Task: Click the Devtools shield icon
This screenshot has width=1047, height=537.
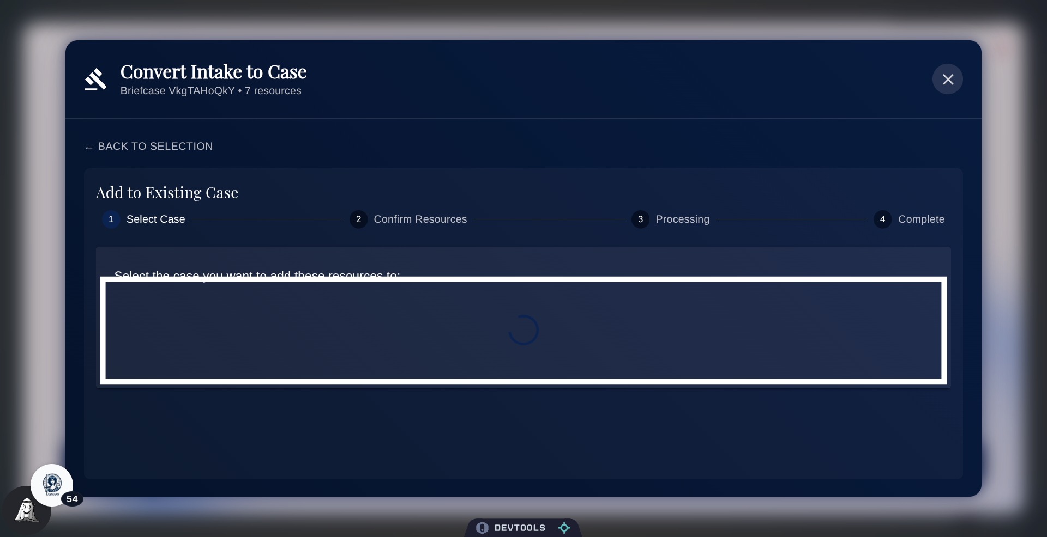Action: (x=482, y=528)
